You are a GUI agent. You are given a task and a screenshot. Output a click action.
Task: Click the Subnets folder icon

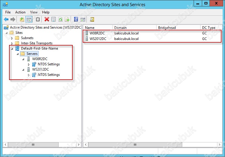(17, 38)
